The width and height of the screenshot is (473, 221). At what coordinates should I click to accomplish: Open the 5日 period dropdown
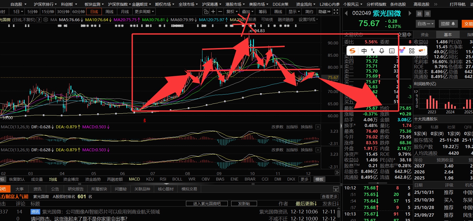click(x=18, y=11)
